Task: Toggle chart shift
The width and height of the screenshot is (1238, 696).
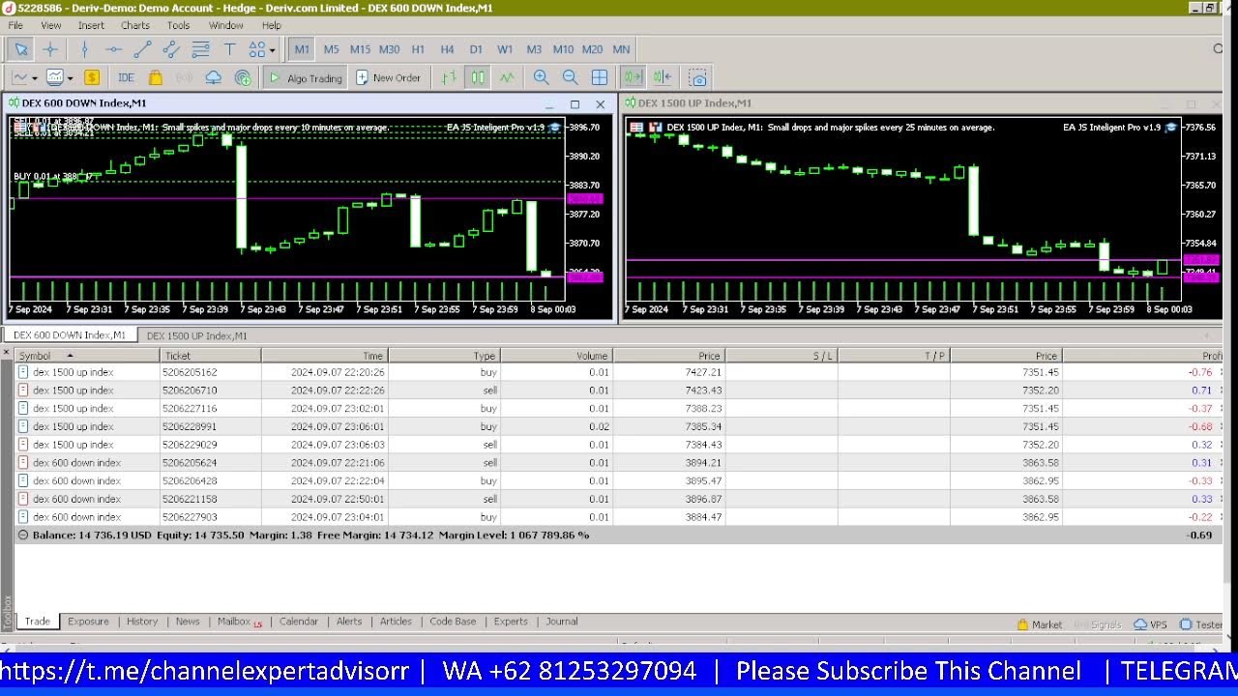Action: [662, 77]
